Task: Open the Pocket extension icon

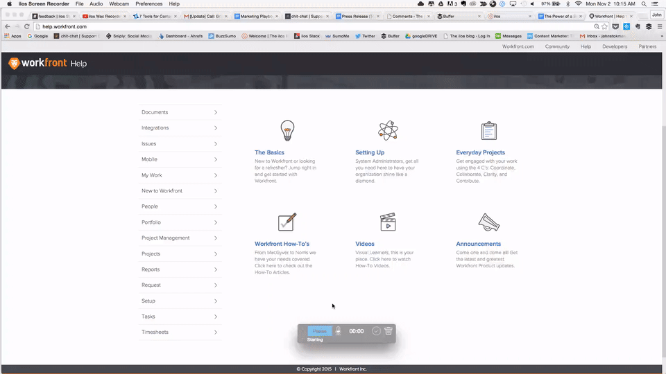Action: tap(615, 26)
